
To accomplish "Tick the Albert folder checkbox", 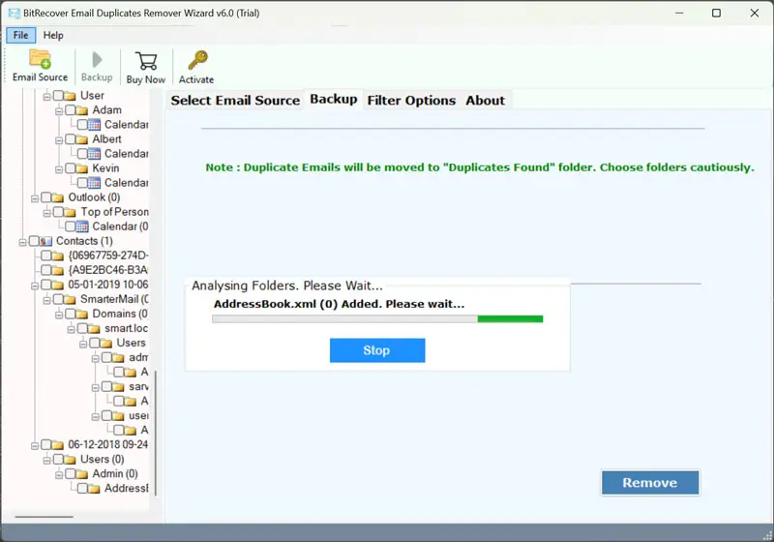I will [x=70, y=138].
